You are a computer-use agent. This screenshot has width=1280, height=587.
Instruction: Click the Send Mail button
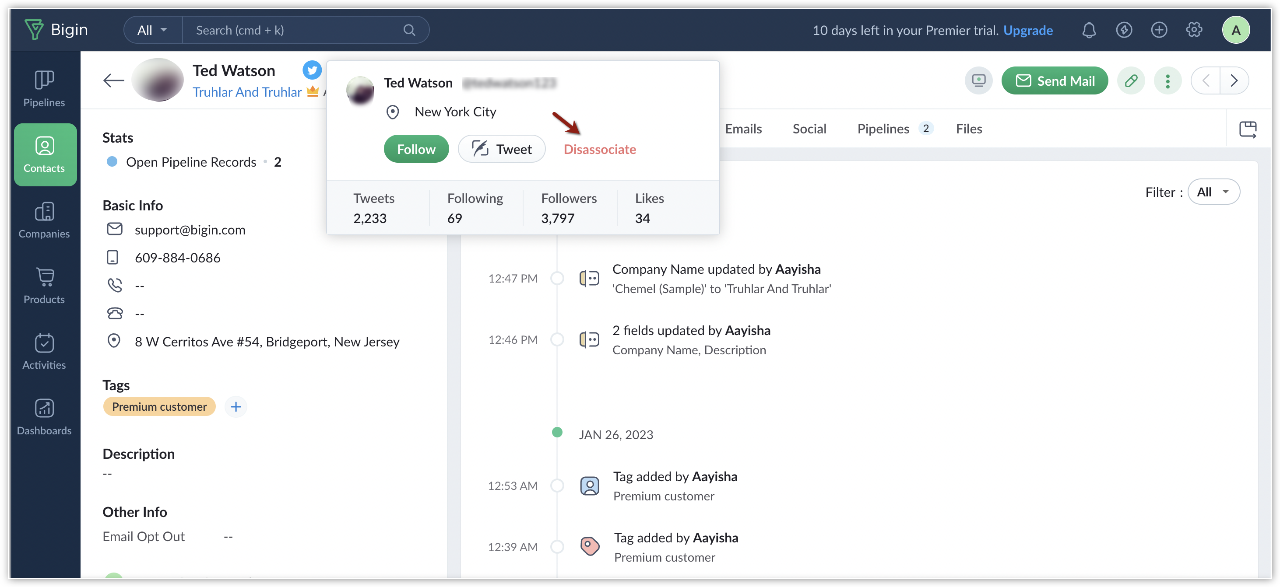point(1055,80)
